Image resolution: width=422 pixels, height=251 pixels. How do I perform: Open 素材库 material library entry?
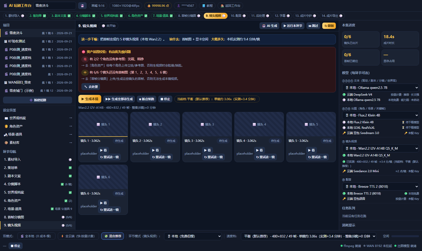point(38,143)
